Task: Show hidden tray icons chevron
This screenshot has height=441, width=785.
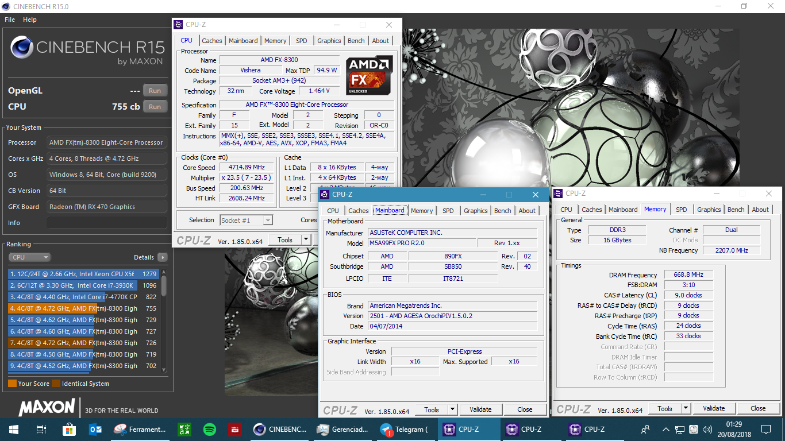Action: coord(665,429)
